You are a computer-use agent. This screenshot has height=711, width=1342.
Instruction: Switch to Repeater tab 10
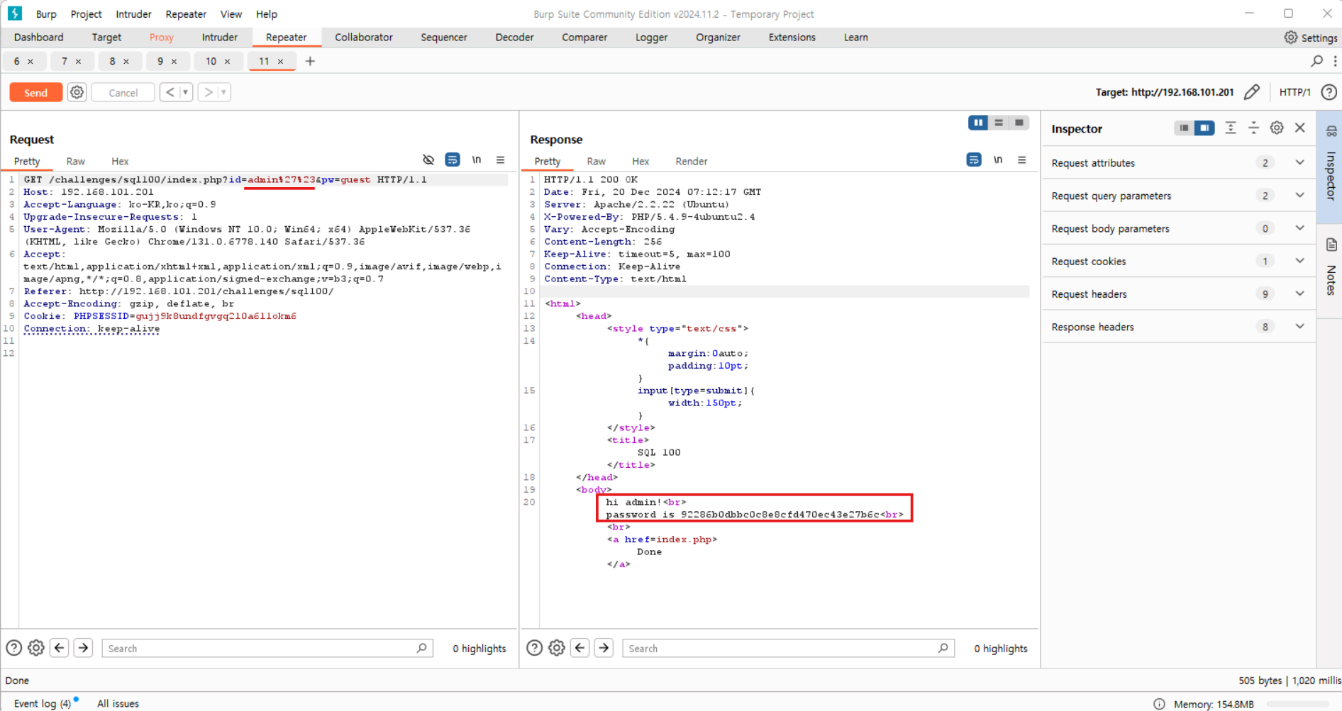click(211, 61)
